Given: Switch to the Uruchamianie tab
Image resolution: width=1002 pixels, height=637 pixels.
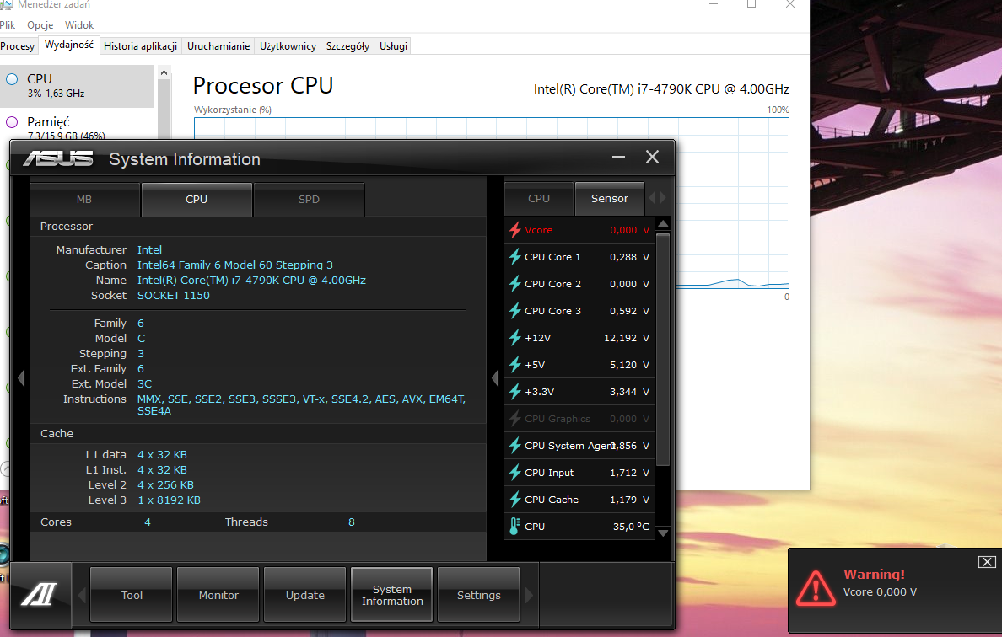Looking at the screenshot, I should tap(218, 46).
